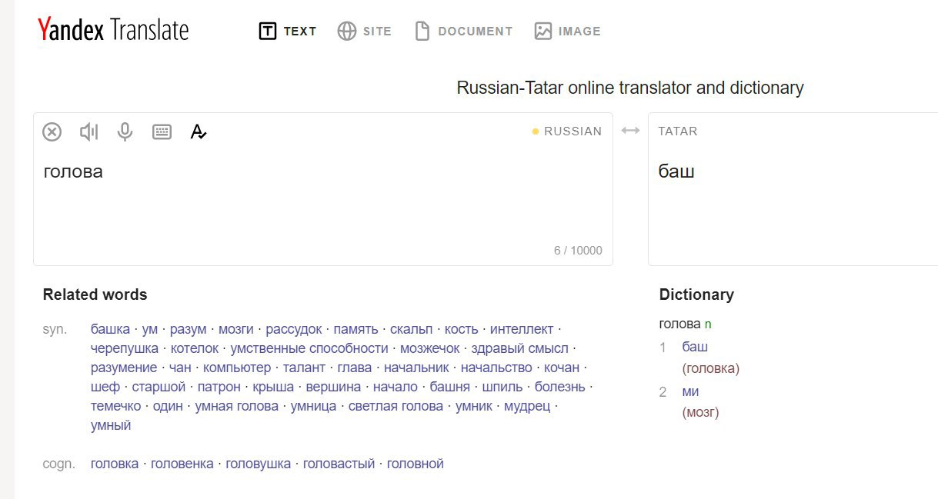Select synonym болезнь
Viewport: 938px width, 499px height.
560,387
